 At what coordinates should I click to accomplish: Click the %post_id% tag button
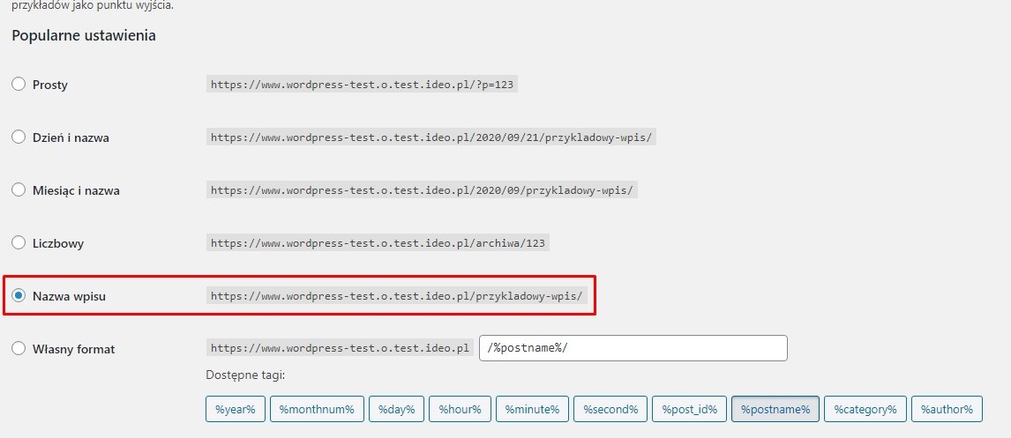686,409
